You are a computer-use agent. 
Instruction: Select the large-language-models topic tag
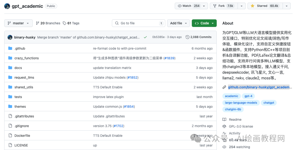(x=241, y=103)
